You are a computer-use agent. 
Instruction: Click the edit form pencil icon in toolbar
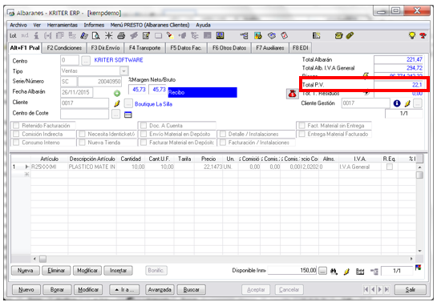[x=146, y=36]
